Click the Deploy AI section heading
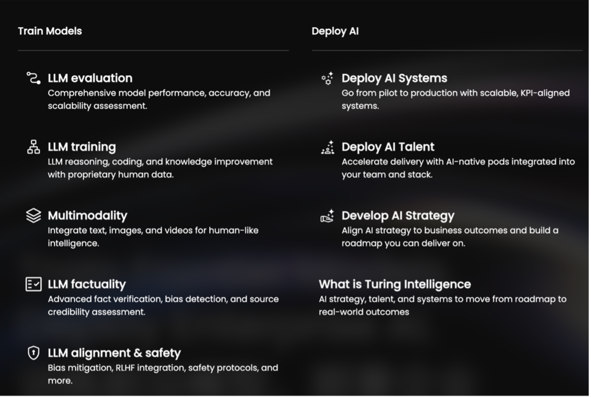This screenshot has width=591, height=397. [335, 31]
